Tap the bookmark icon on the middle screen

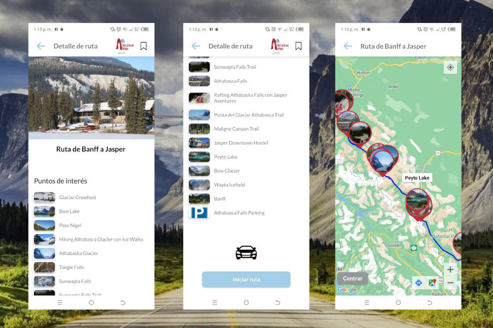click(298, 46)
